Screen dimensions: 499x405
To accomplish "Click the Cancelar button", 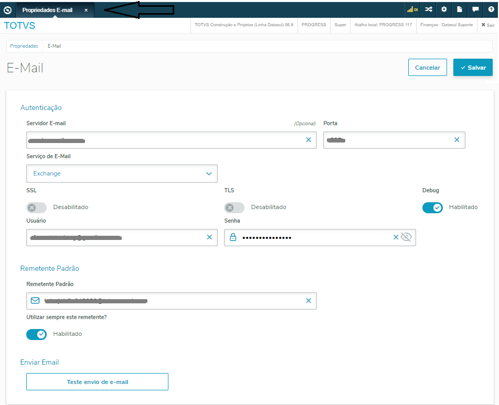I will (x=428, y=68).
